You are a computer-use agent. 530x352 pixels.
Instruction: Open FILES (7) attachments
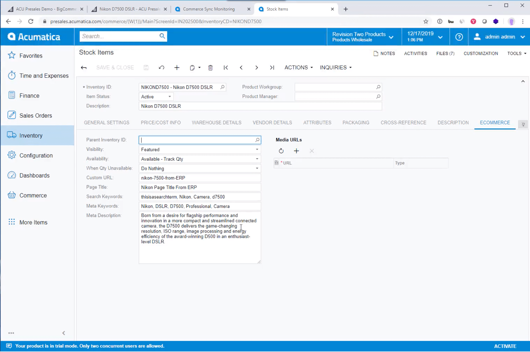[x=445, y=53]
